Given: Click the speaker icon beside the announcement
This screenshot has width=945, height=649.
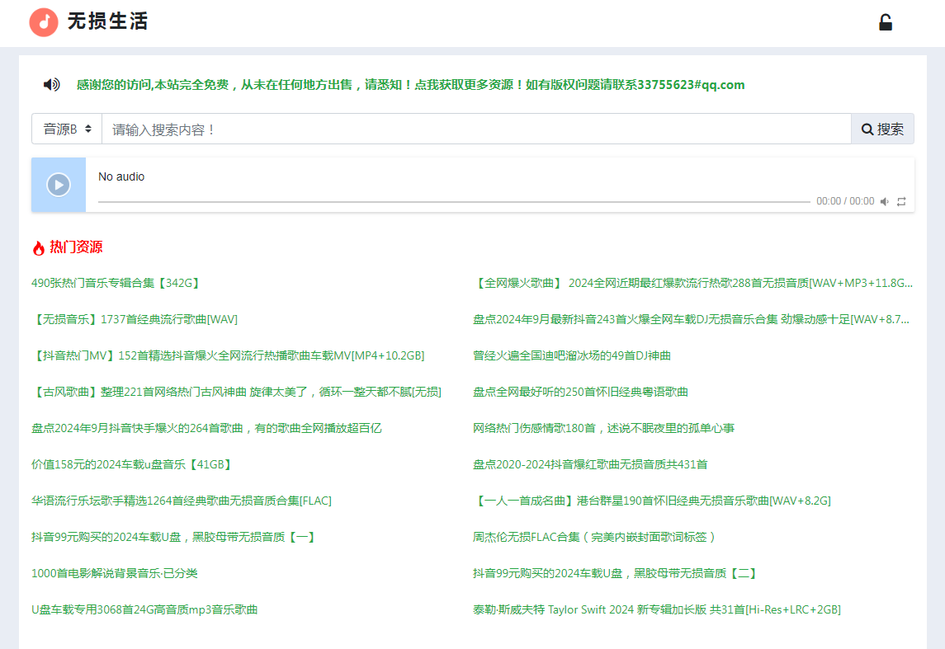Looking at the screenshot, I should (x=51, y=85).
